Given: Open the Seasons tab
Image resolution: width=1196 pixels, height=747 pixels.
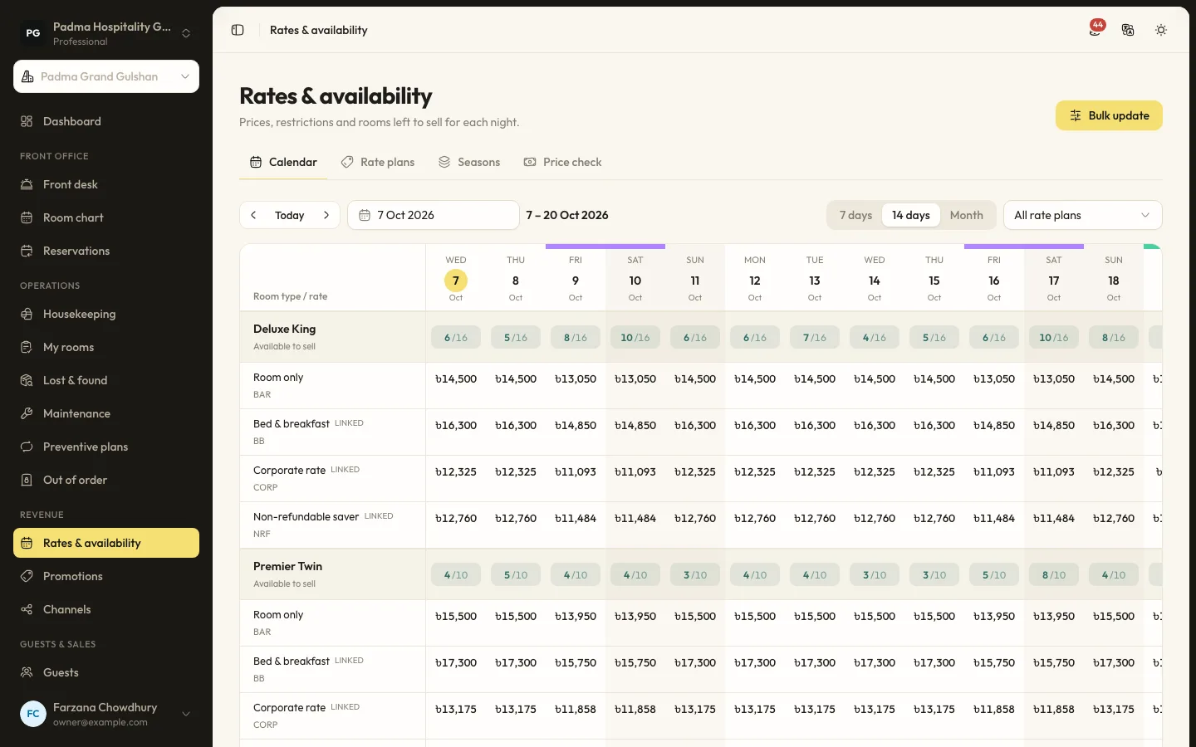Looking at the screenshot, I should point(469,162).
